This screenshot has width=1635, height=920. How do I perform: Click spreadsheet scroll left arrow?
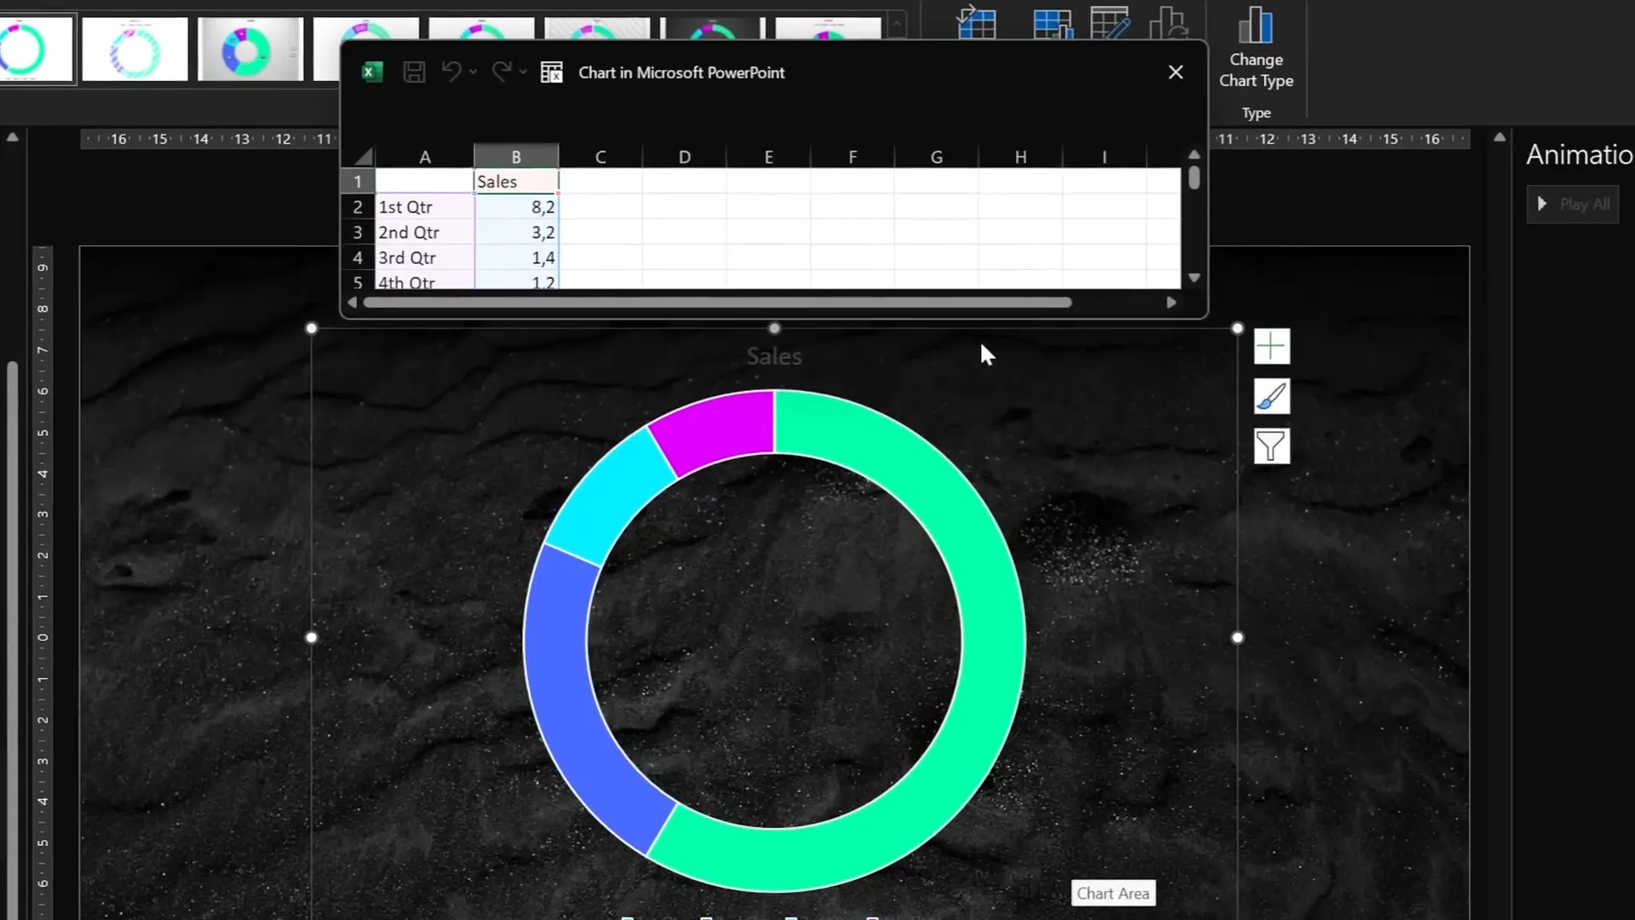pos(353,302)
